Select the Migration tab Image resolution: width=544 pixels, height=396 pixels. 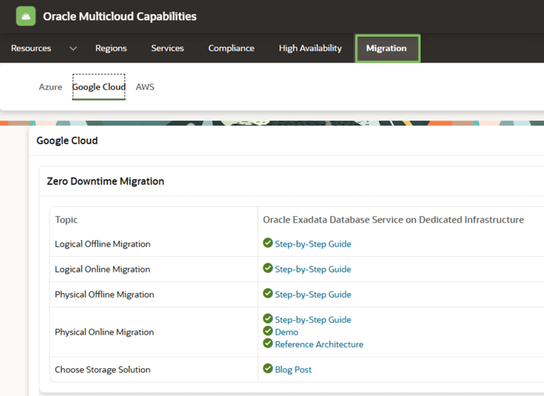pos(387,48)
